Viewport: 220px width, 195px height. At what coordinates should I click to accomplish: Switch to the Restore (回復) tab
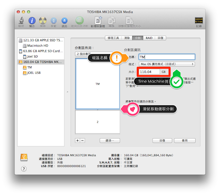(x=161, y=38)
